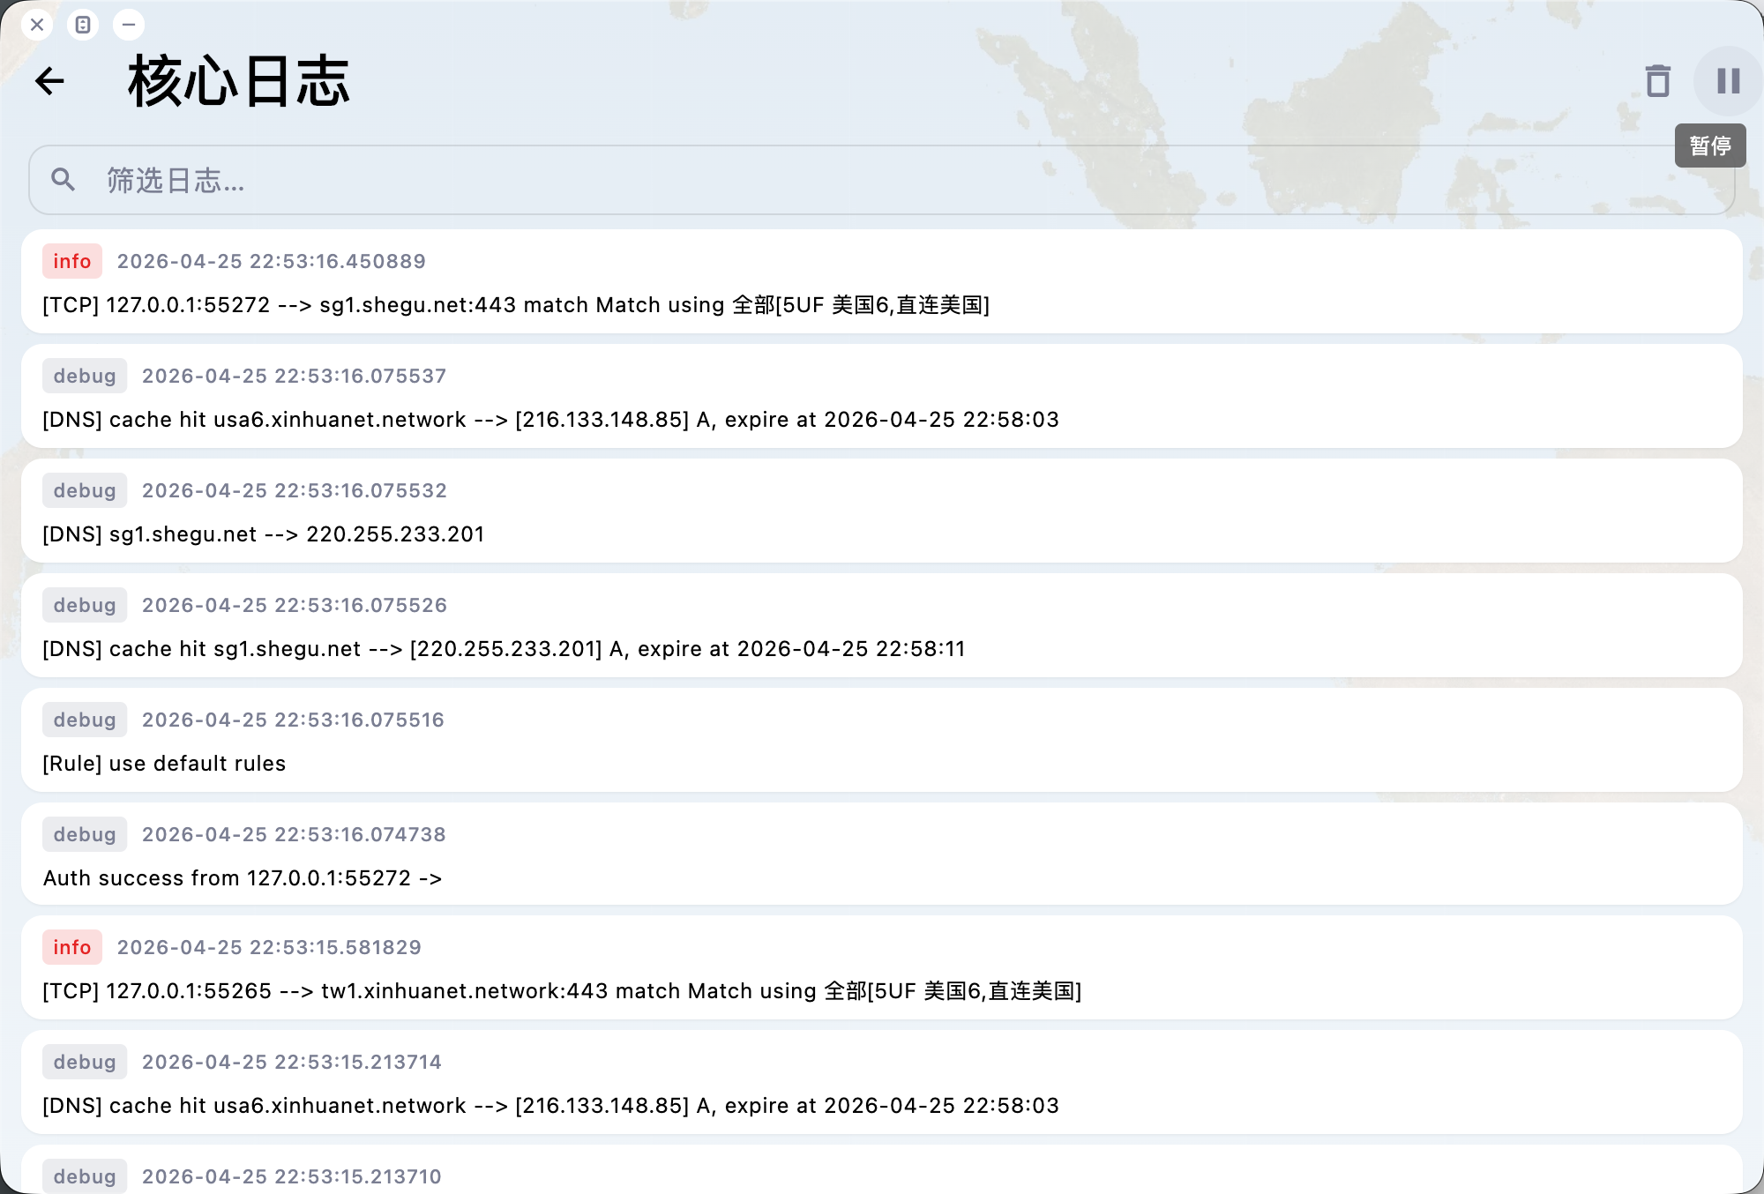Click the window close button
This screenshot has height=1194, width=1764.
coord(37,25)
